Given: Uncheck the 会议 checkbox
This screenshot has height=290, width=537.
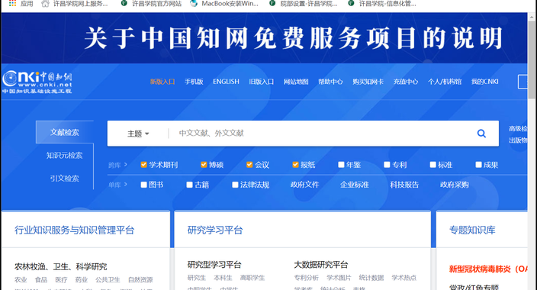Looking at the screenshot, I should 249,165.
